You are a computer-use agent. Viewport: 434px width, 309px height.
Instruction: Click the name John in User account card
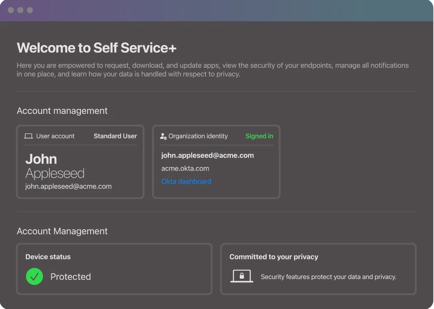click(41, 159)
